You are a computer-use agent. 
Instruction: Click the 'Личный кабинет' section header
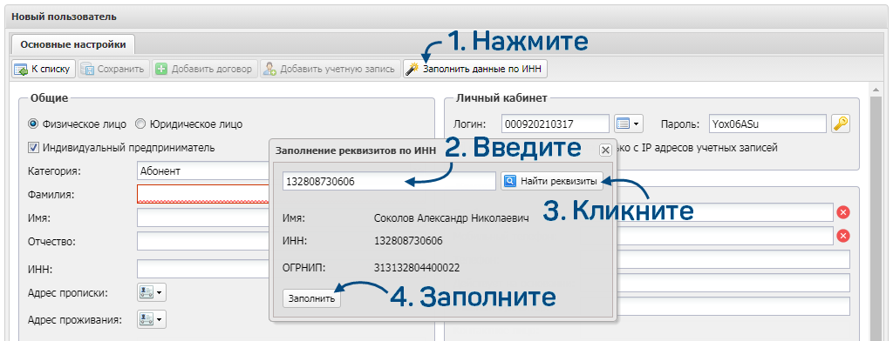(501, 98)
